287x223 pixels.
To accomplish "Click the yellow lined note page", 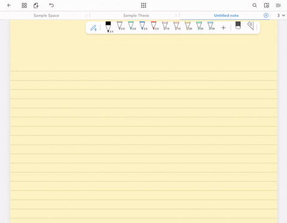I will pos(143,127).
